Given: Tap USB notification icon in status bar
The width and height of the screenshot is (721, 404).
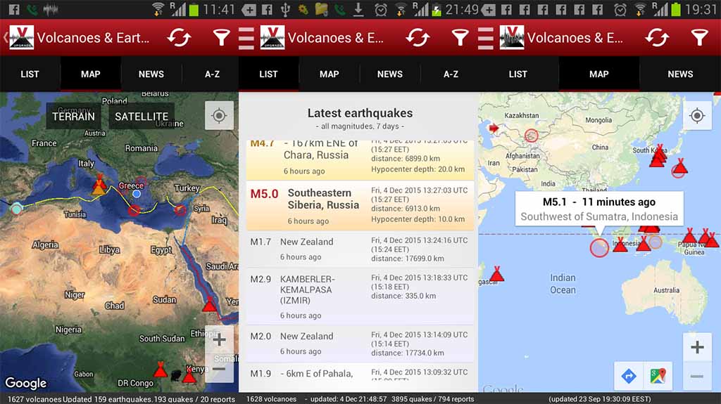Looking at the screenshot, I should click(x=285, y=9).
